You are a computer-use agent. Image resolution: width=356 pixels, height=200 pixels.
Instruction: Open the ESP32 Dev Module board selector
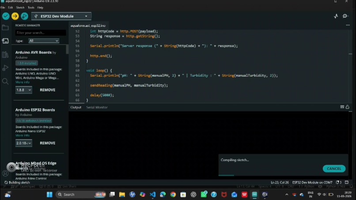[61, 16]
